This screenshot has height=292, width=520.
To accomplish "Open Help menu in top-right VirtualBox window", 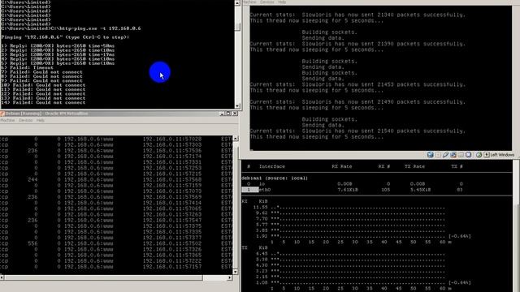I will coord(282,2).
